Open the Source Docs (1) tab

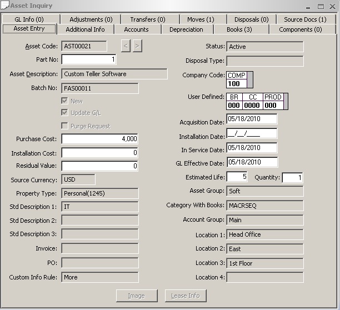[x=305, y=19]
